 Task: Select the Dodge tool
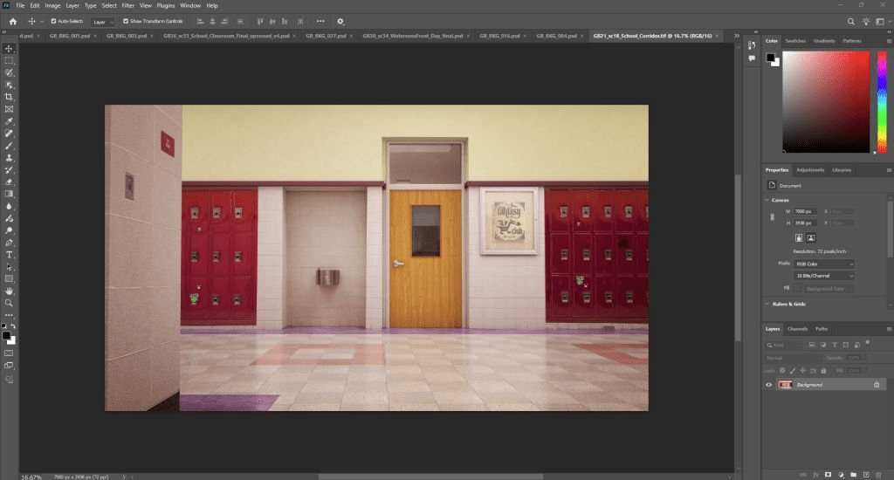[x=9, y=230]
